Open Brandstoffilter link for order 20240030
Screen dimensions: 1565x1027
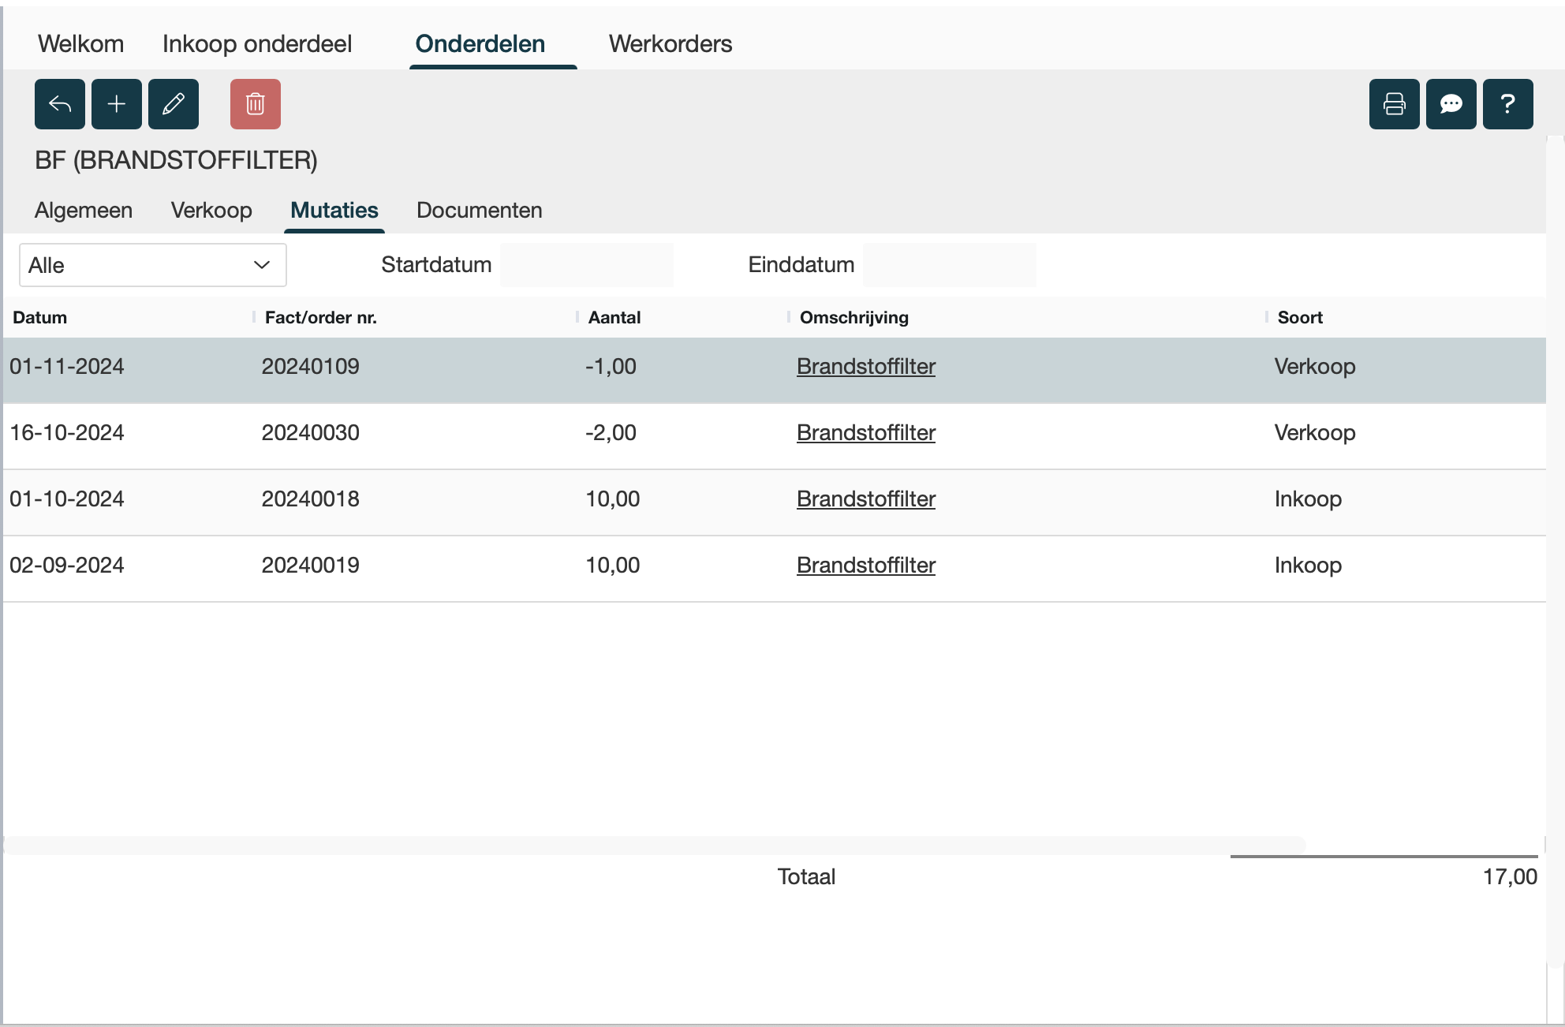[865, 433]
